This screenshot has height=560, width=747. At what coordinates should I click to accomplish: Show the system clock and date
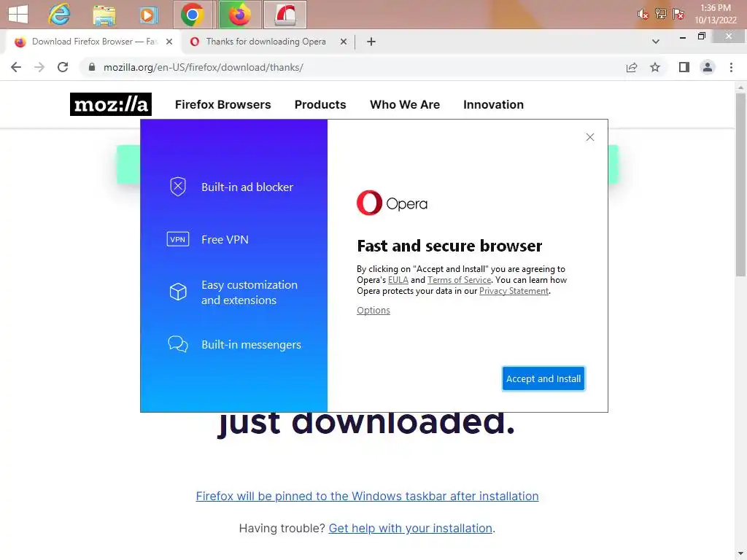pyautogui.click(x=715, y=14)
